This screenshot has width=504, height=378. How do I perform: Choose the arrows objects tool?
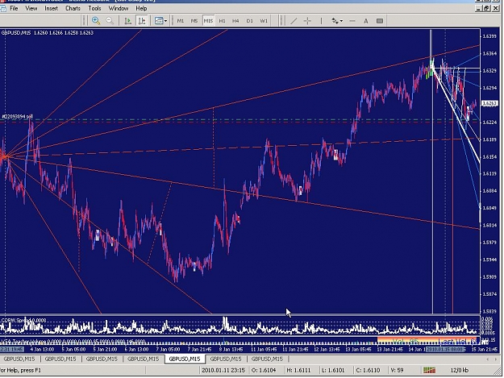[x=335, y=21]
